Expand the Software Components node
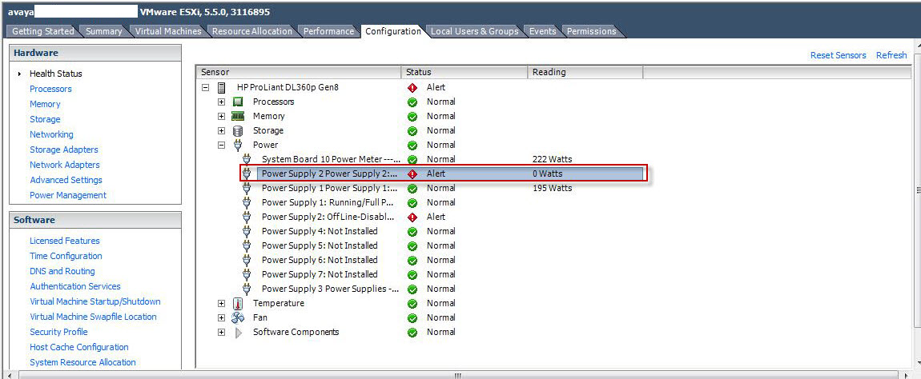The width and height of the screenshot is (921, 379). 221,332
